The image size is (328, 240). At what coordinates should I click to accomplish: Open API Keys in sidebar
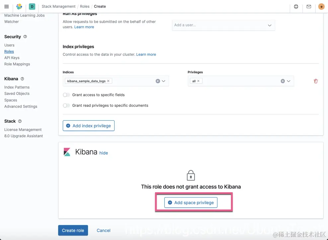pyautogui.click(x=12, y=58)
